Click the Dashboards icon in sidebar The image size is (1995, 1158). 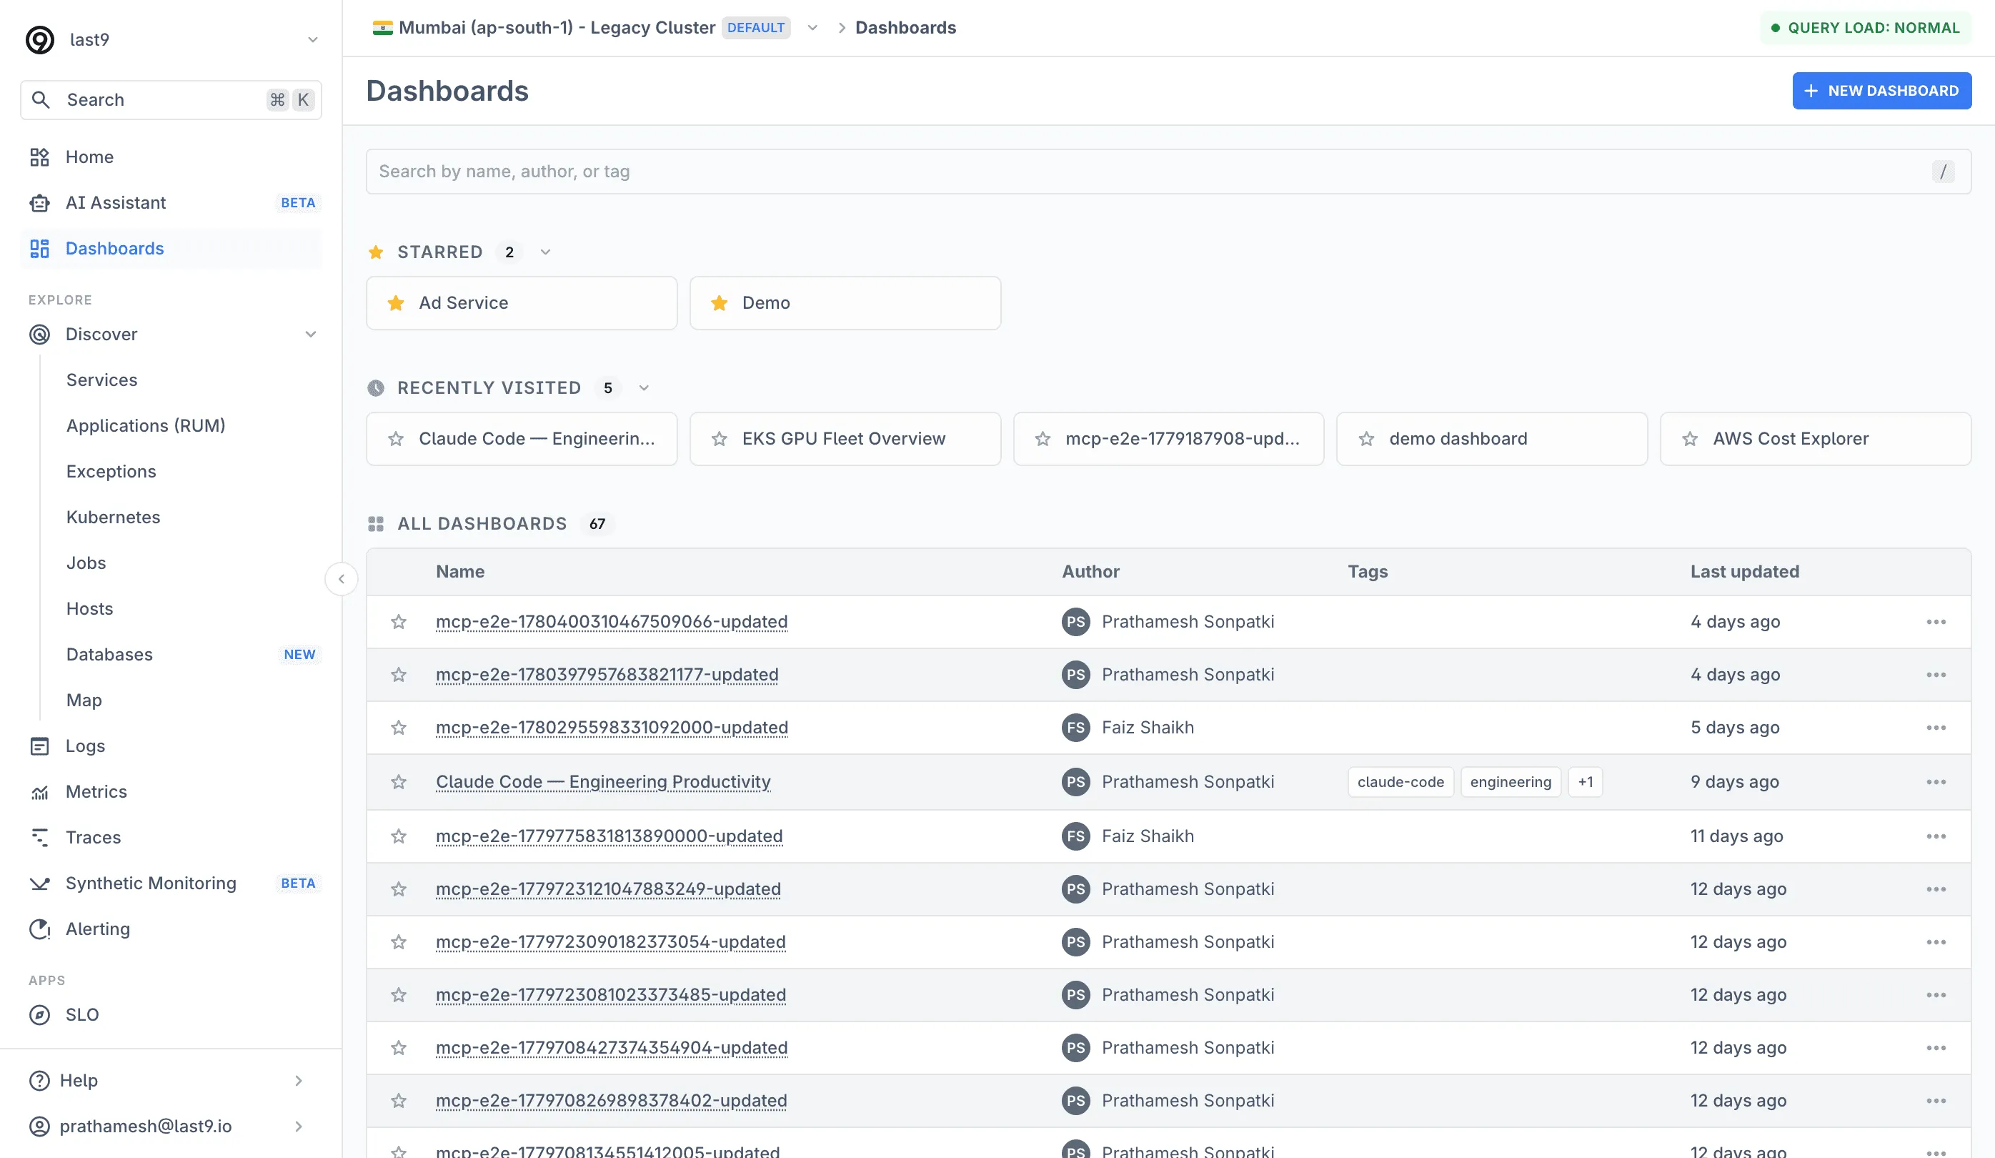pos(39,249)
